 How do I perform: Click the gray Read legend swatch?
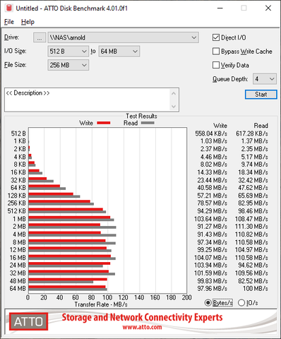pos(148,123)
